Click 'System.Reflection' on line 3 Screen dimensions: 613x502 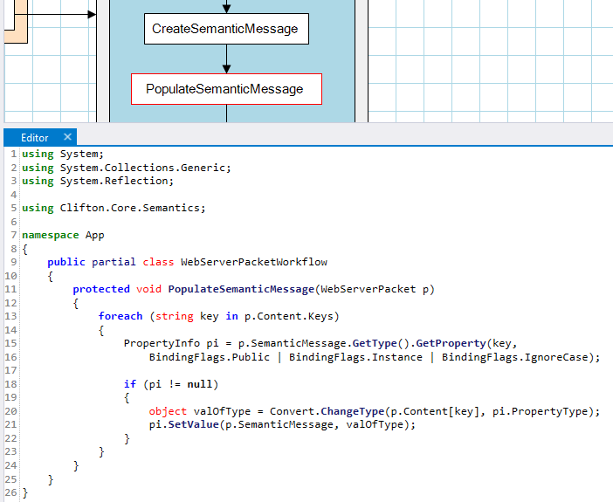[114, 181]
